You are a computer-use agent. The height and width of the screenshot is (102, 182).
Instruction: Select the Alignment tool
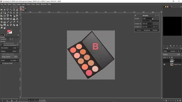[1, 16]
